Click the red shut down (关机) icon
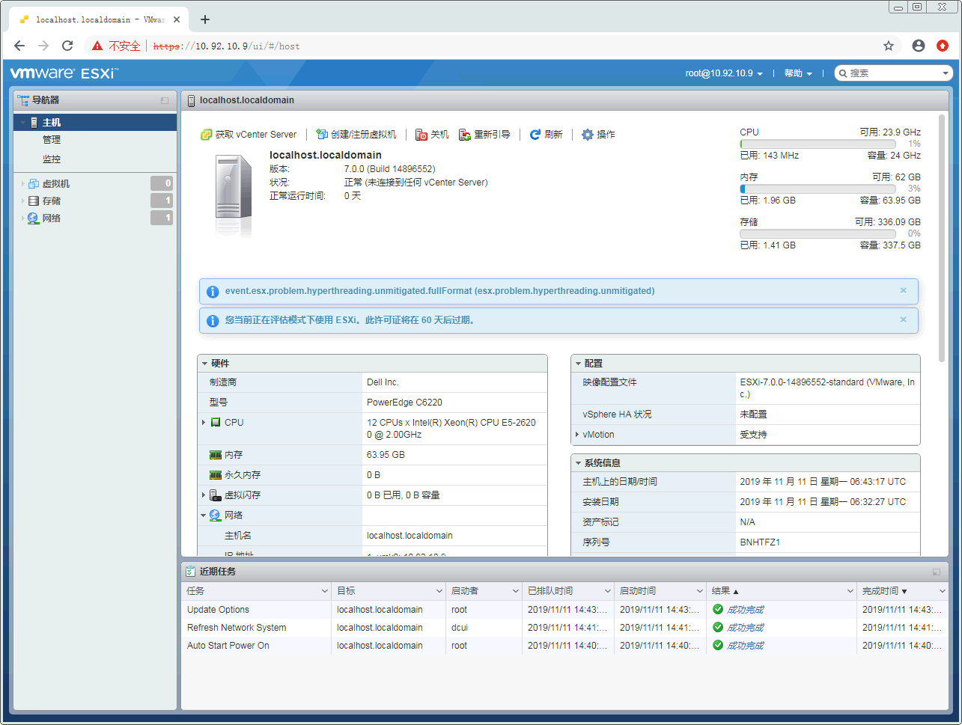The height and width of the screenshot is (725, 962). 421,135
